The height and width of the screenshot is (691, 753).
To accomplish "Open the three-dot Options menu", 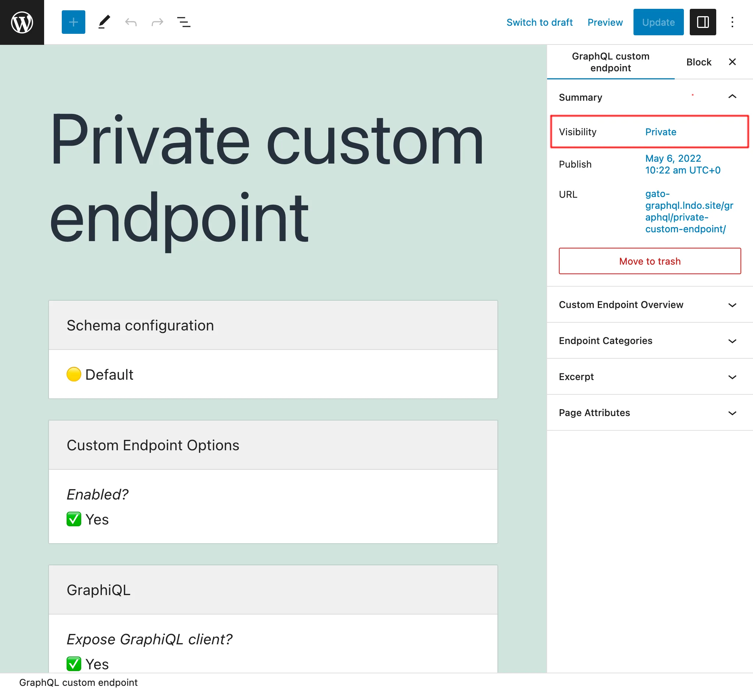I will 732,22.
